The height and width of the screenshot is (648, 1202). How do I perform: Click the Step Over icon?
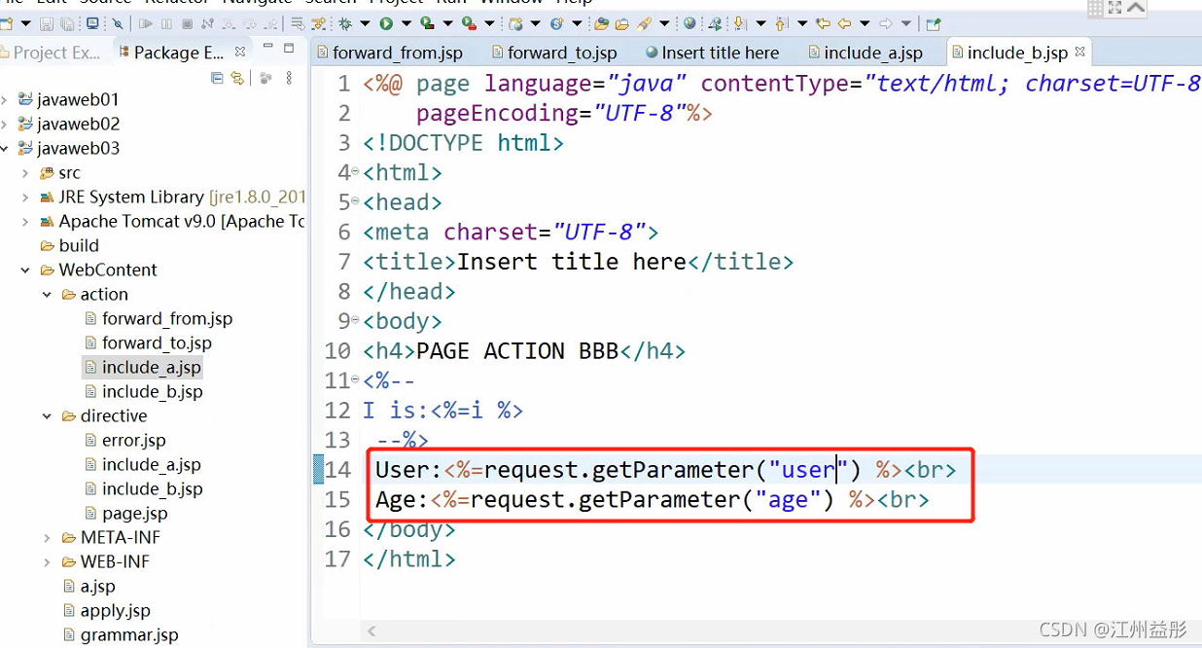click(x=249, y=23)
